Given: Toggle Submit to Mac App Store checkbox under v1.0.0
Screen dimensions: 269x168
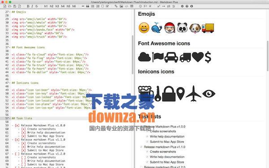Looking at the screenshot, I should (x=147, y=142).
